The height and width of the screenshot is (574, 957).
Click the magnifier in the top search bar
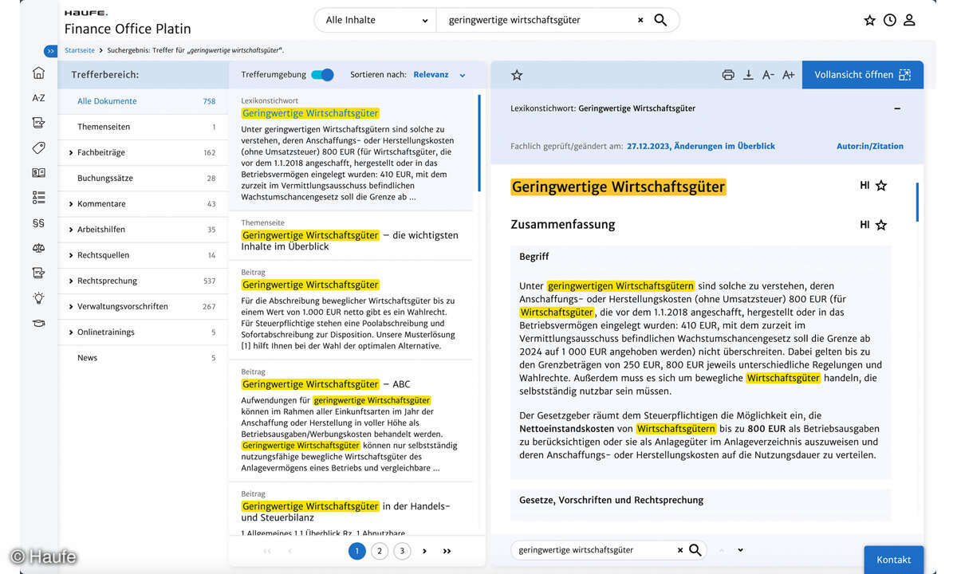tap(660, 20)
